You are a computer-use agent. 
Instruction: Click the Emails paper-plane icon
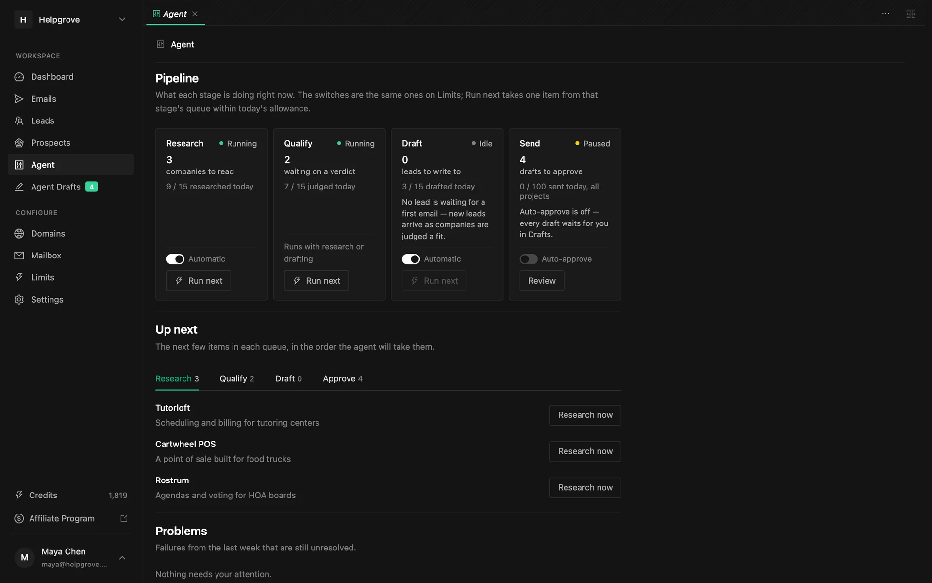coord(19,99)
